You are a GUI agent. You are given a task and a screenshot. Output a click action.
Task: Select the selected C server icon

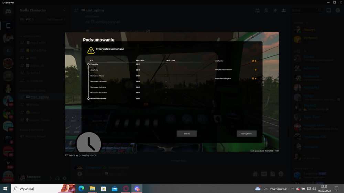[x=8, y=26]
